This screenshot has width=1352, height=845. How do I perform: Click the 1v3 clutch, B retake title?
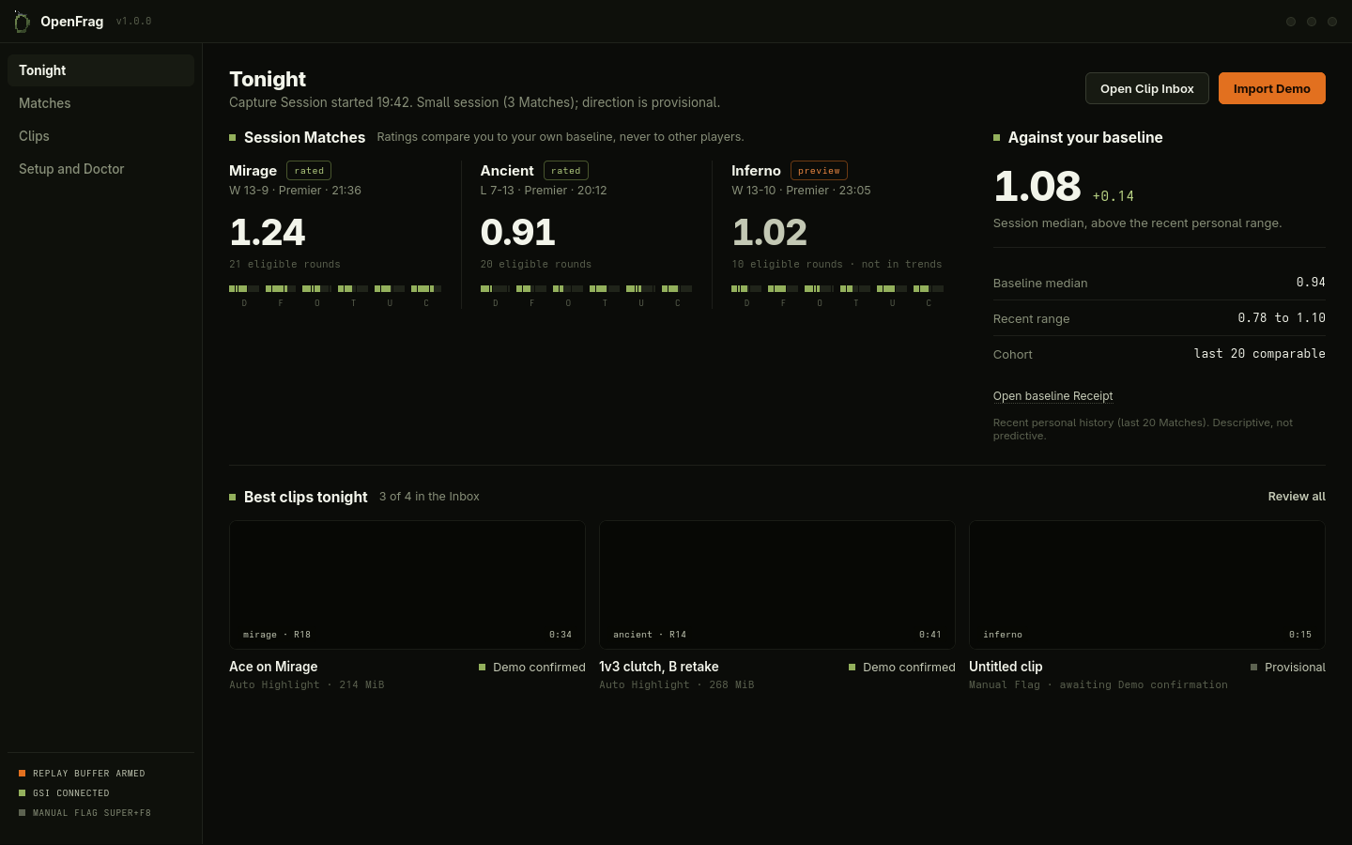pos(659,667)
